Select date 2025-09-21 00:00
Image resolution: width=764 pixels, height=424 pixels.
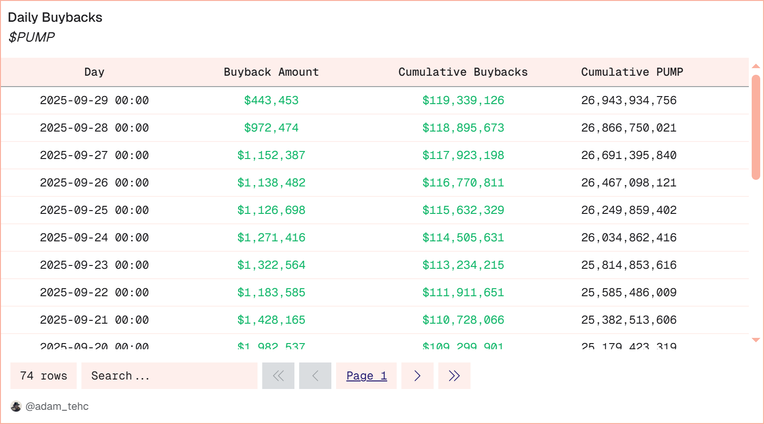point(94,320)
